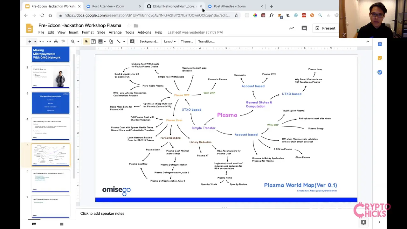Screen dimensions: 407x229
Task: Add a new slide with plus button
Action: (30, 41)
